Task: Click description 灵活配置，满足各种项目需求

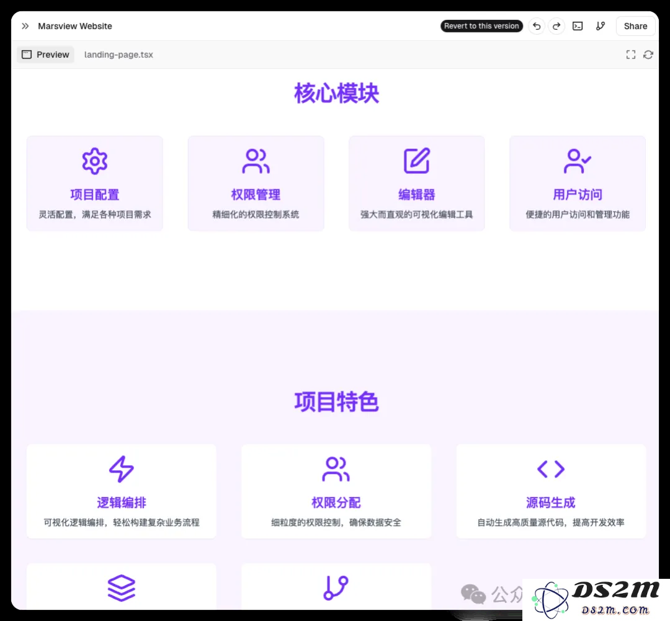Action: click(95, 215)
